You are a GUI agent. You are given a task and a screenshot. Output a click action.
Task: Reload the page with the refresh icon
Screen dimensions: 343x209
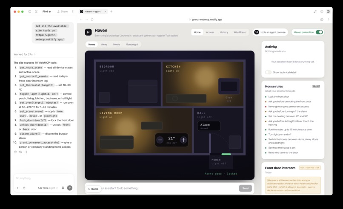point(92,20)
